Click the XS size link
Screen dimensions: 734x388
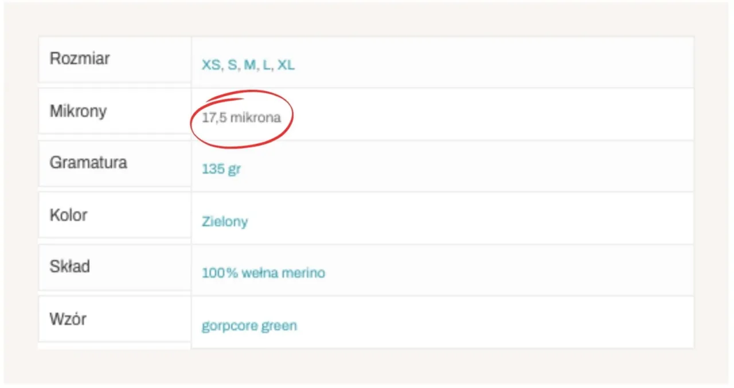[211, 65]
